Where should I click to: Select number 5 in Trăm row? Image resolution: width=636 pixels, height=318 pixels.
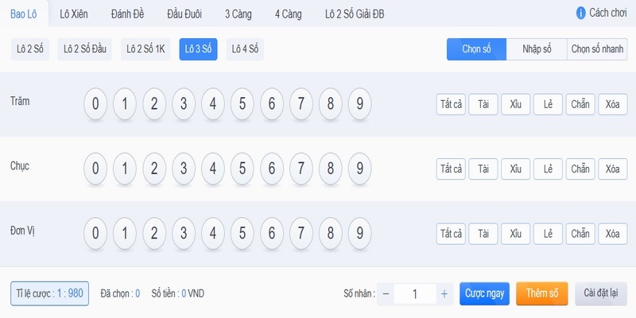tap(242, 104)
